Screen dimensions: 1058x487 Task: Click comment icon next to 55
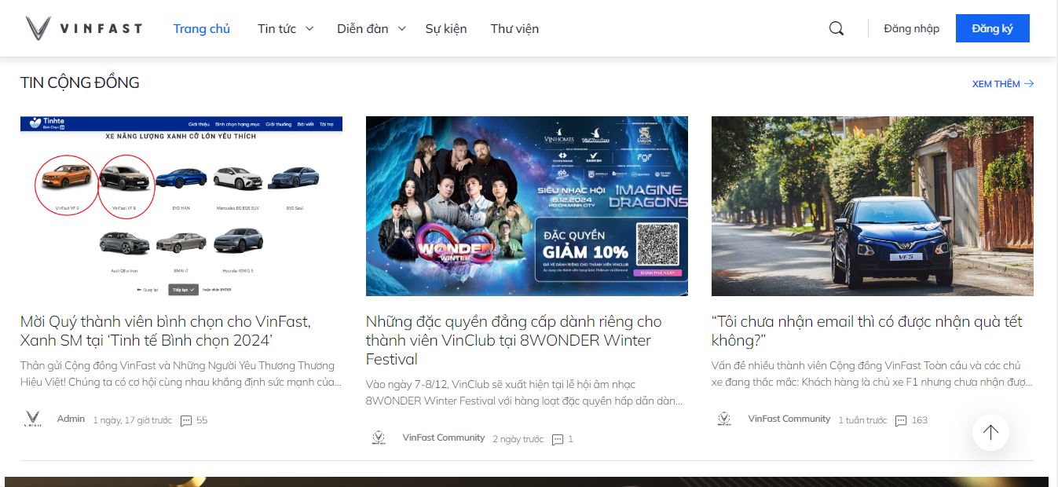pos(186,421)
